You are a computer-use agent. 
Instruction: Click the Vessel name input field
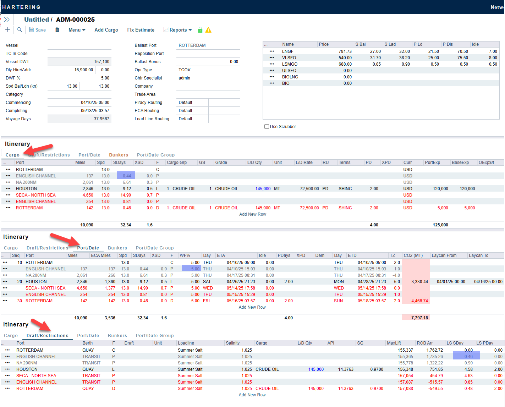tap(79, 45)
